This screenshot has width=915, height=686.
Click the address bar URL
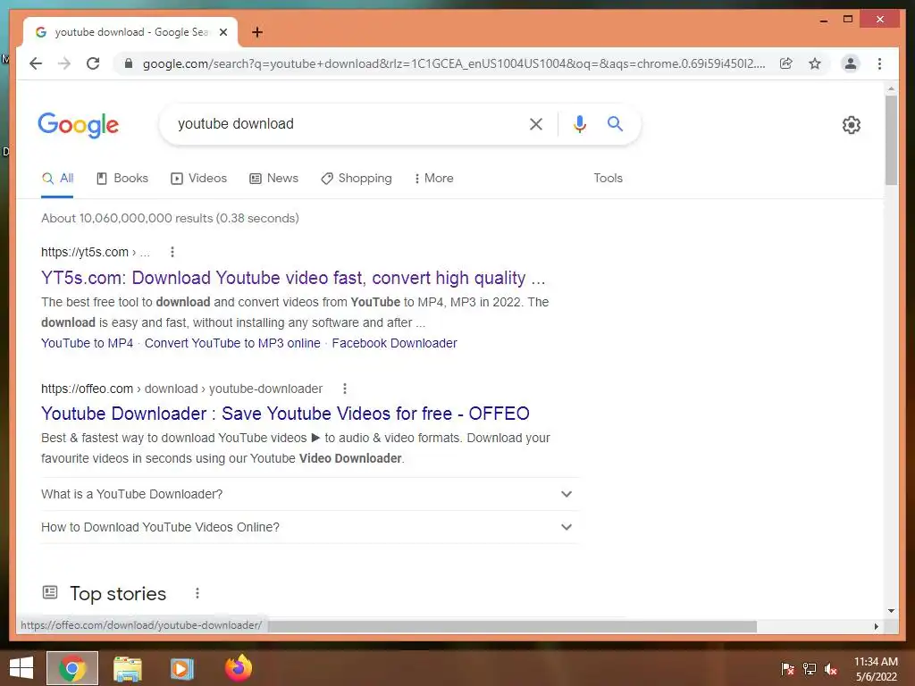pos(454,63)
